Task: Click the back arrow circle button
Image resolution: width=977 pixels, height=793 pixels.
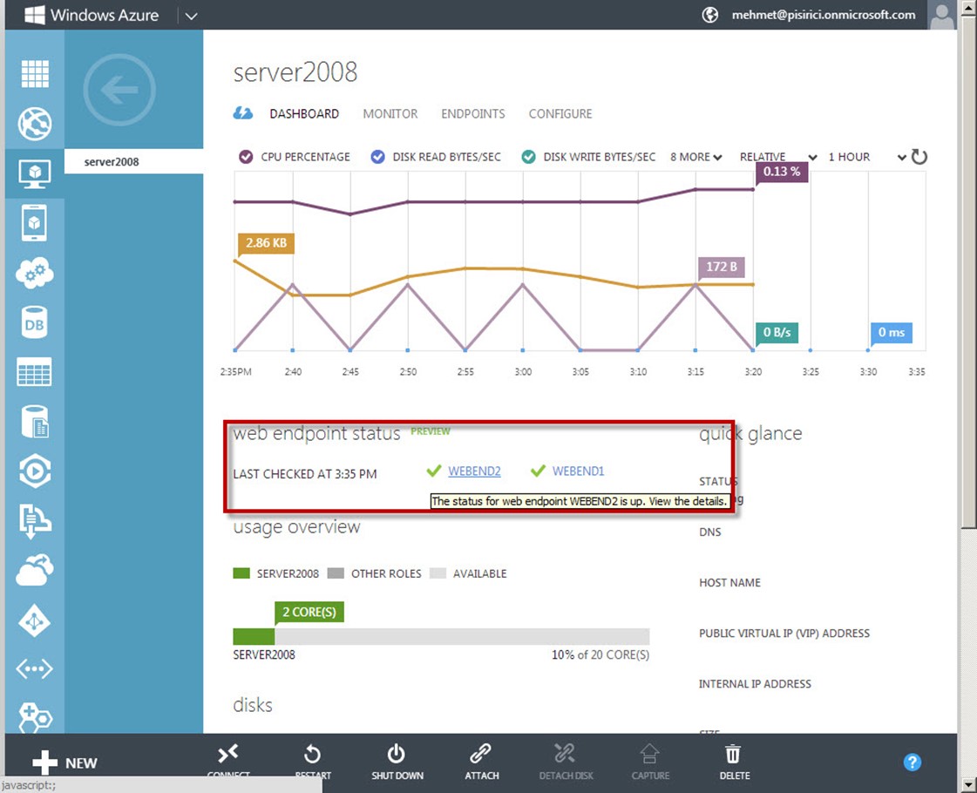Action: 119,90
